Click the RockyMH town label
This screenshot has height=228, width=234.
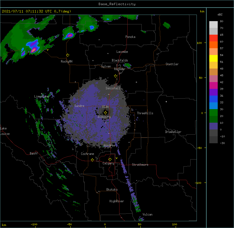[67, 61]
